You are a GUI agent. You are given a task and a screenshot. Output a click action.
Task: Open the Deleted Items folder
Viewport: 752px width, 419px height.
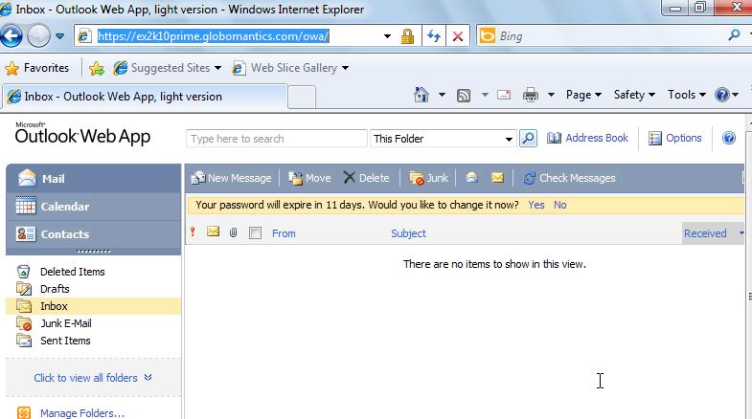(x=72, y=272)
